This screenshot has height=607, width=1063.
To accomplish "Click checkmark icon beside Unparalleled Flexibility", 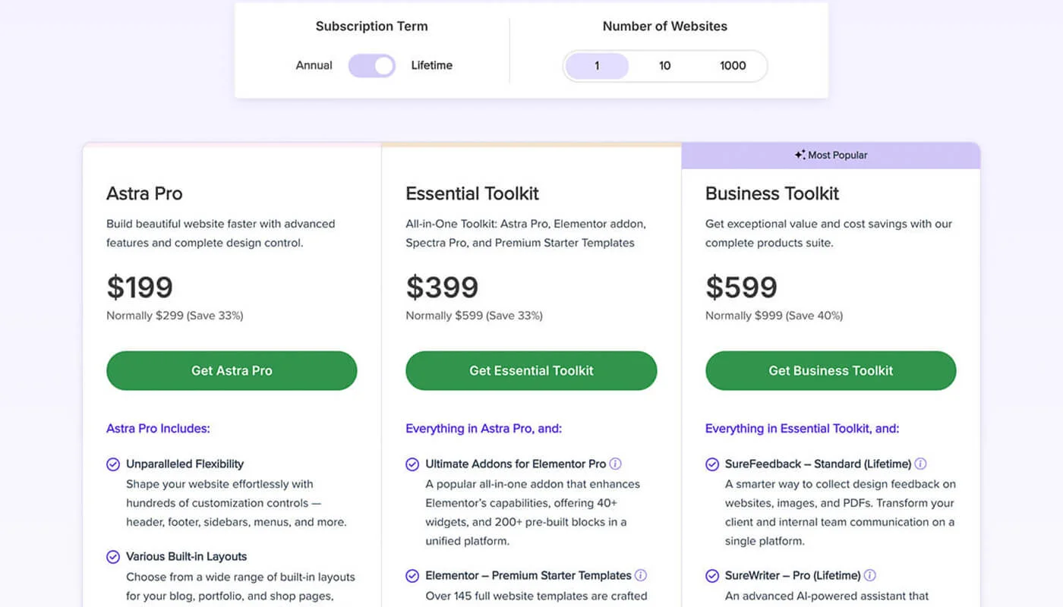I will [x=113, y=464].
